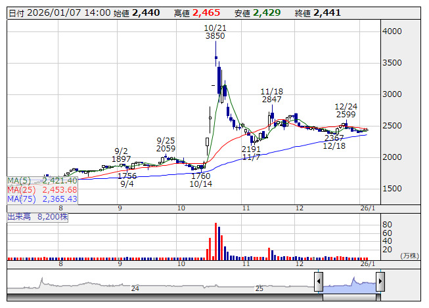Click the MA(25) moving average legend

43,189
